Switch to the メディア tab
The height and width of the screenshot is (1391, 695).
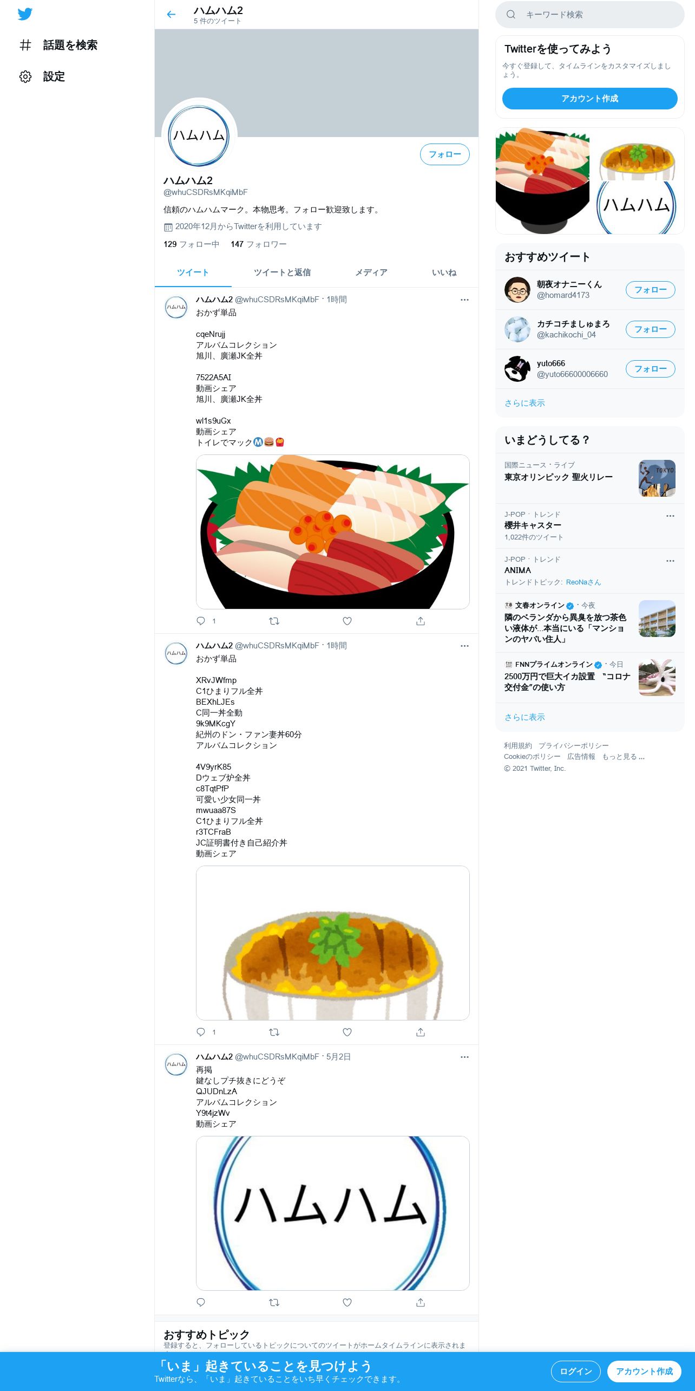371,272
